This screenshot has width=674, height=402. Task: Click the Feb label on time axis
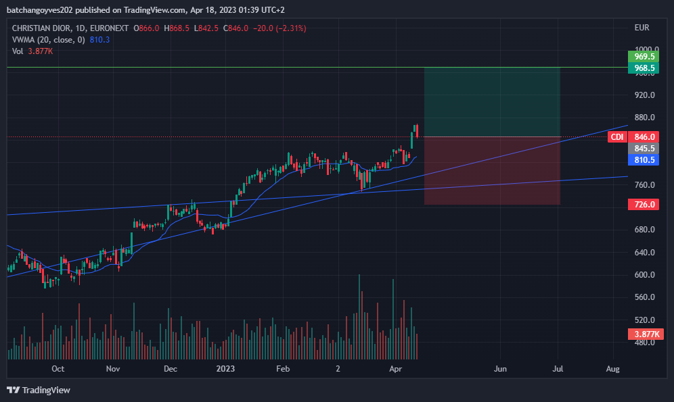point(283,369)
